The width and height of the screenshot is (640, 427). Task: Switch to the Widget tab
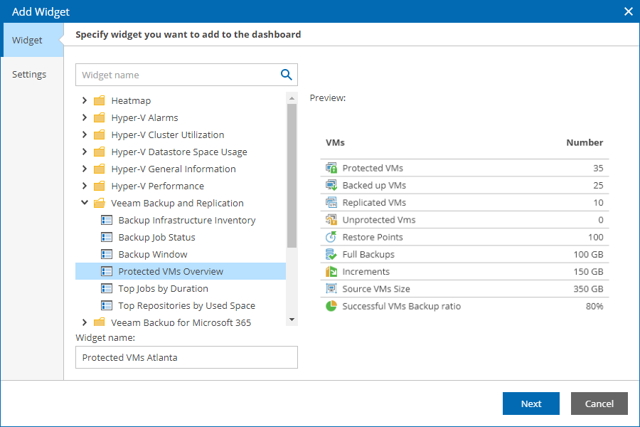32,40
